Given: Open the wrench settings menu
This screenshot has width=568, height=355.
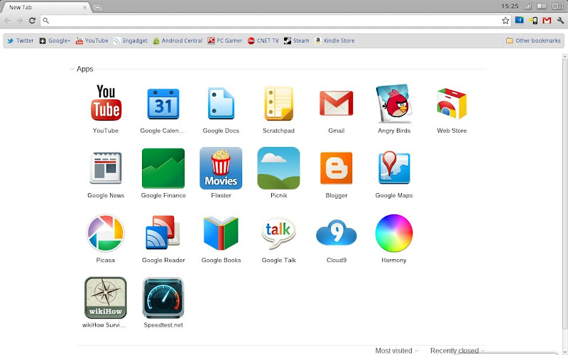Looking at the screenshot, I should 560,21.
